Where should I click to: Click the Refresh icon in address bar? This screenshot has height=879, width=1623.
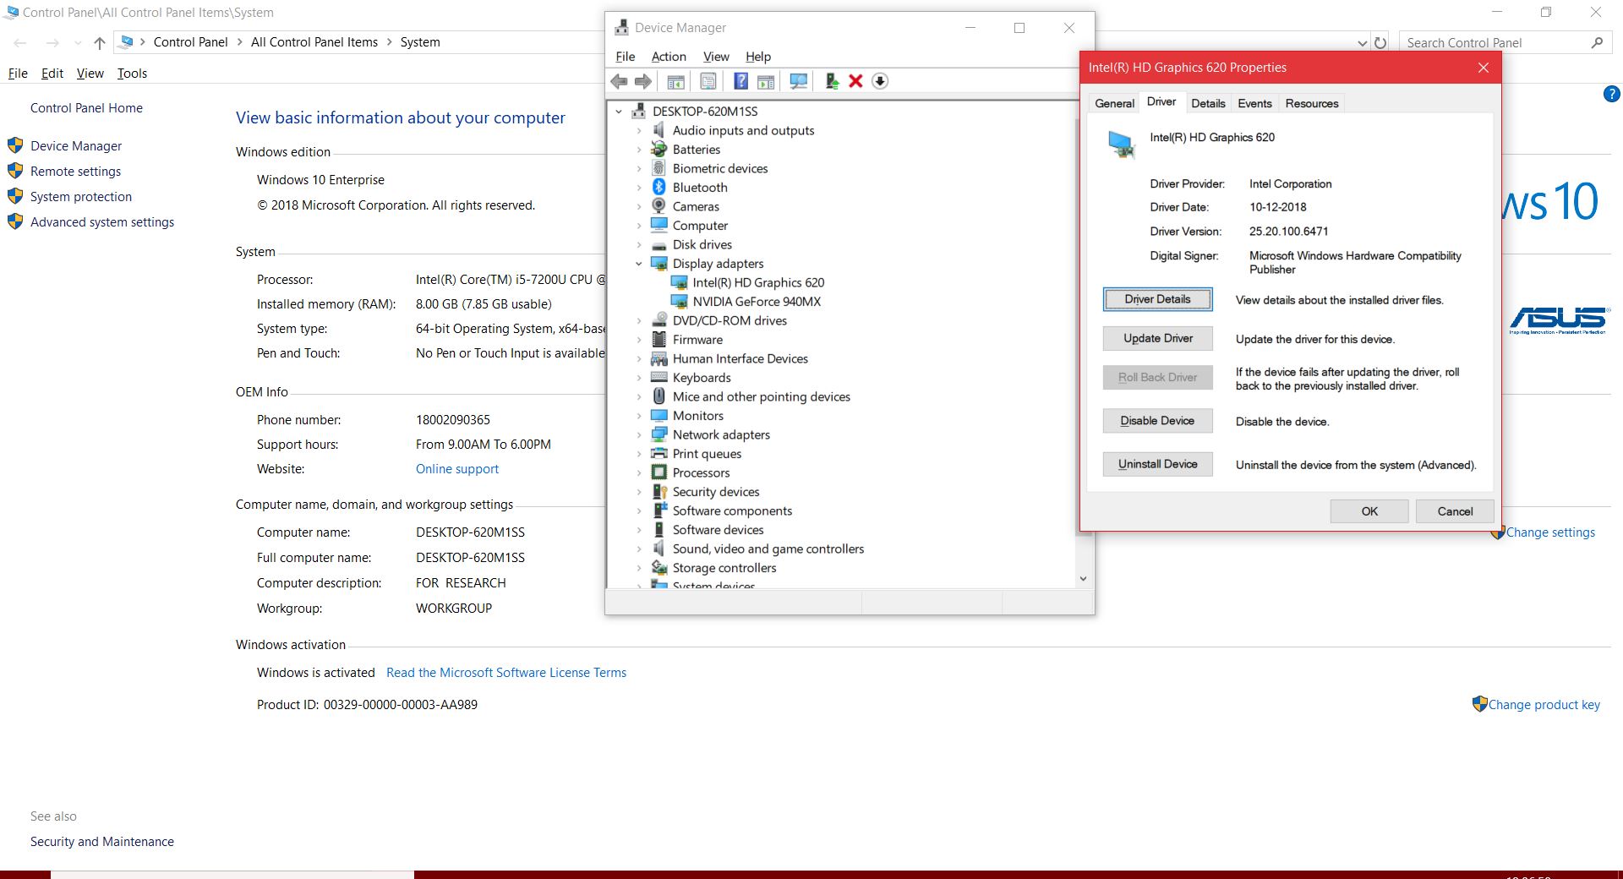tap(1380, 42)
